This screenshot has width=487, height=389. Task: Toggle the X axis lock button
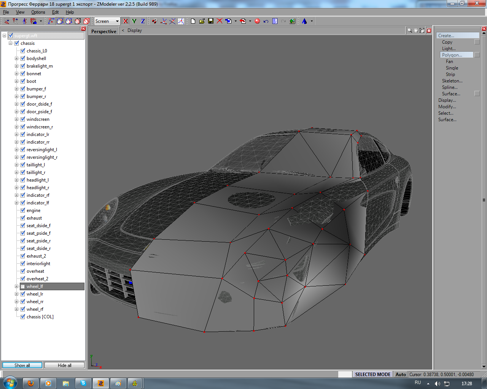(x=126, y=21)
